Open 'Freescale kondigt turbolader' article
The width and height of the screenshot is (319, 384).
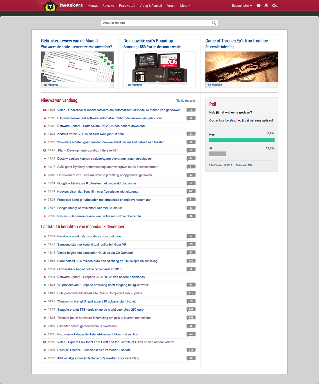pyautogui.click(x=104, y=200)
